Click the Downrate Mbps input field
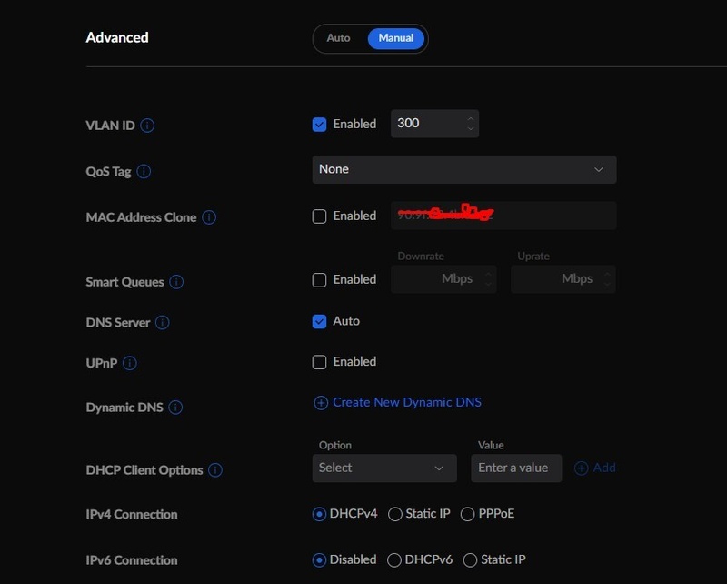The image size is (727, 584). 443,279
